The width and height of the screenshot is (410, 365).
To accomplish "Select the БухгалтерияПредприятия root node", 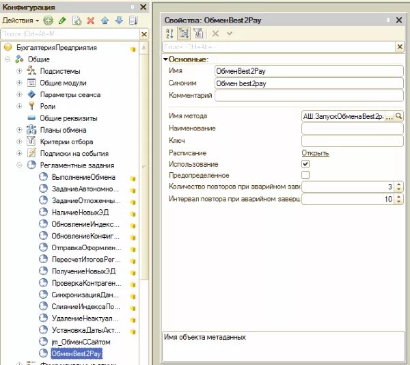I will point(57,48).
